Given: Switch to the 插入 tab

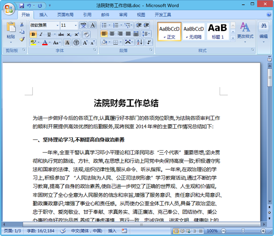Looking at the screenshot, I should pos(43,15).
